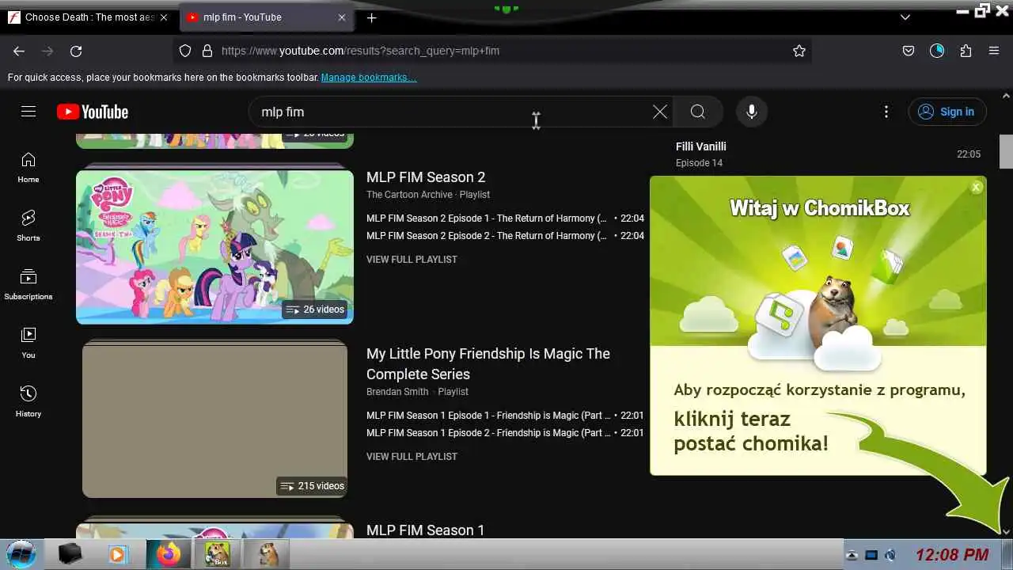1013x570 pixels.
Task: Open the Filli Vanilli Episode 14 entry
Action: [x=828, y=154]
